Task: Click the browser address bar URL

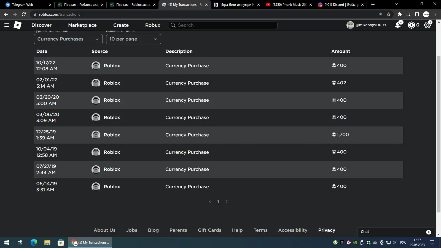Action: (60, 14)
